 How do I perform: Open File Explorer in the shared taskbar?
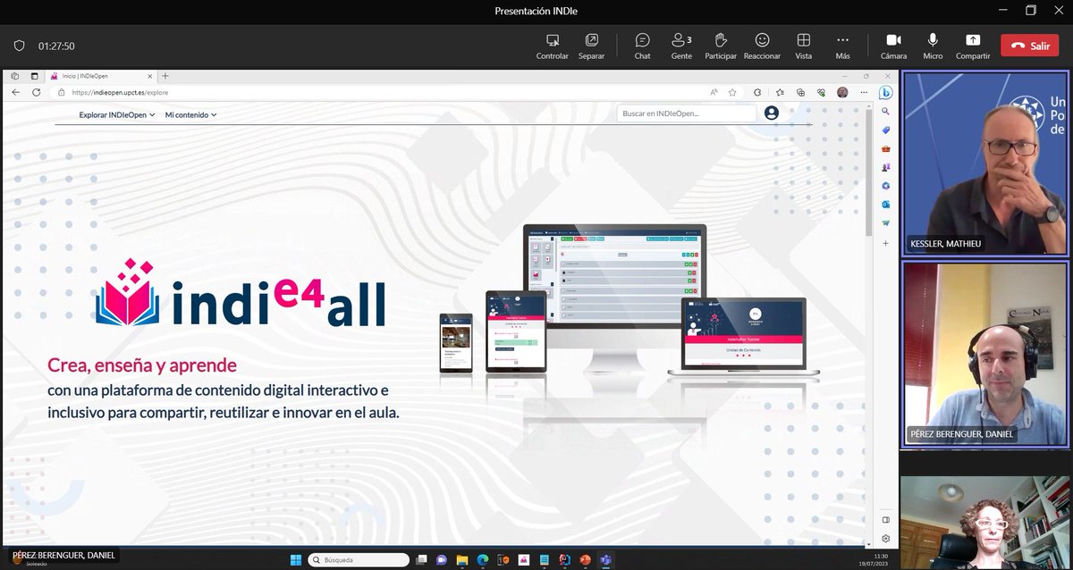tap(461, 559)
